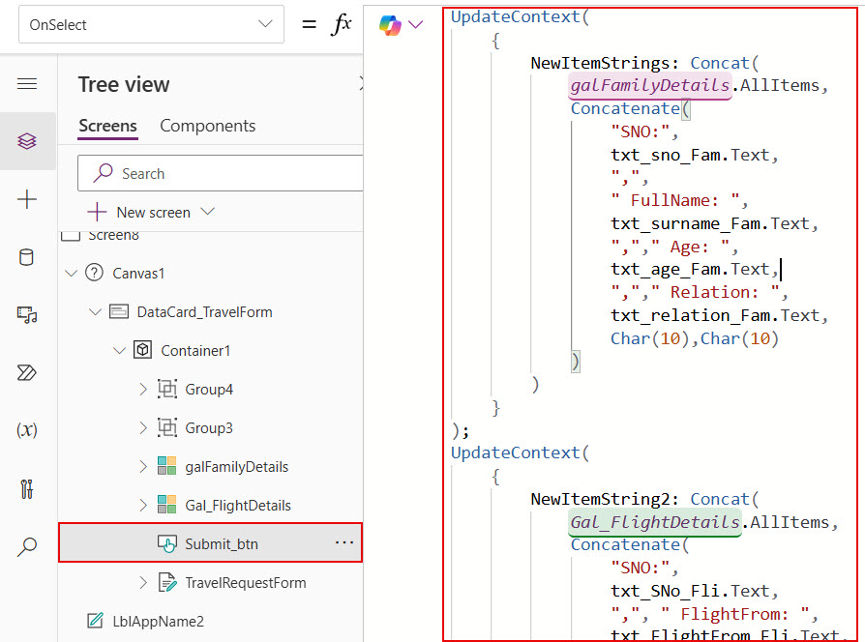Click the Canvas1 question mark icon

click(94, 273)
